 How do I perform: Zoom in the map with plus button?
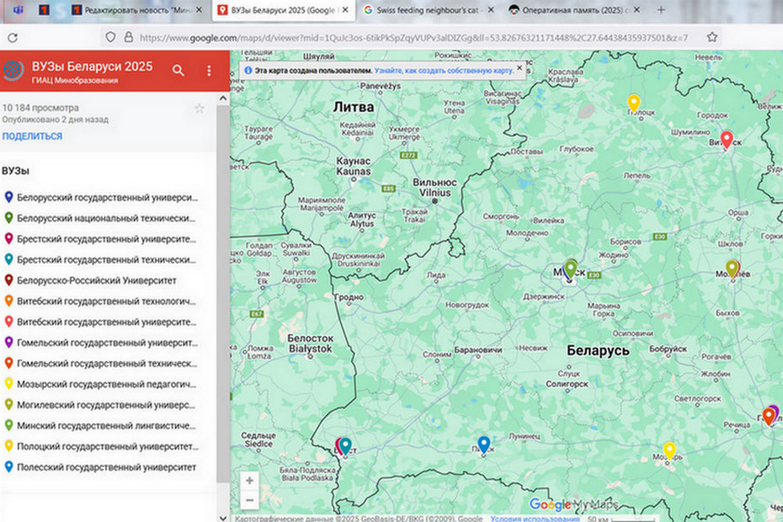point(249,481)
